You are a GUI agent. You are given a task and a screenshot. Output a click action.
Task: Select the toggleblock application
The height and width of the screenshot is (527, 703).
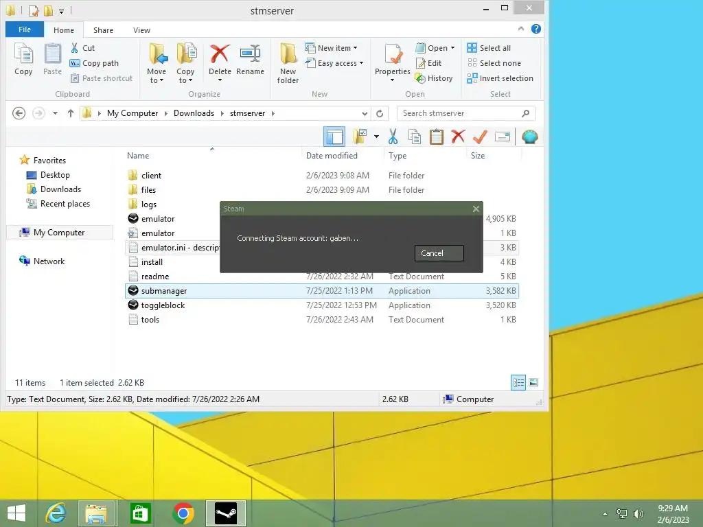tap(321, 305)
